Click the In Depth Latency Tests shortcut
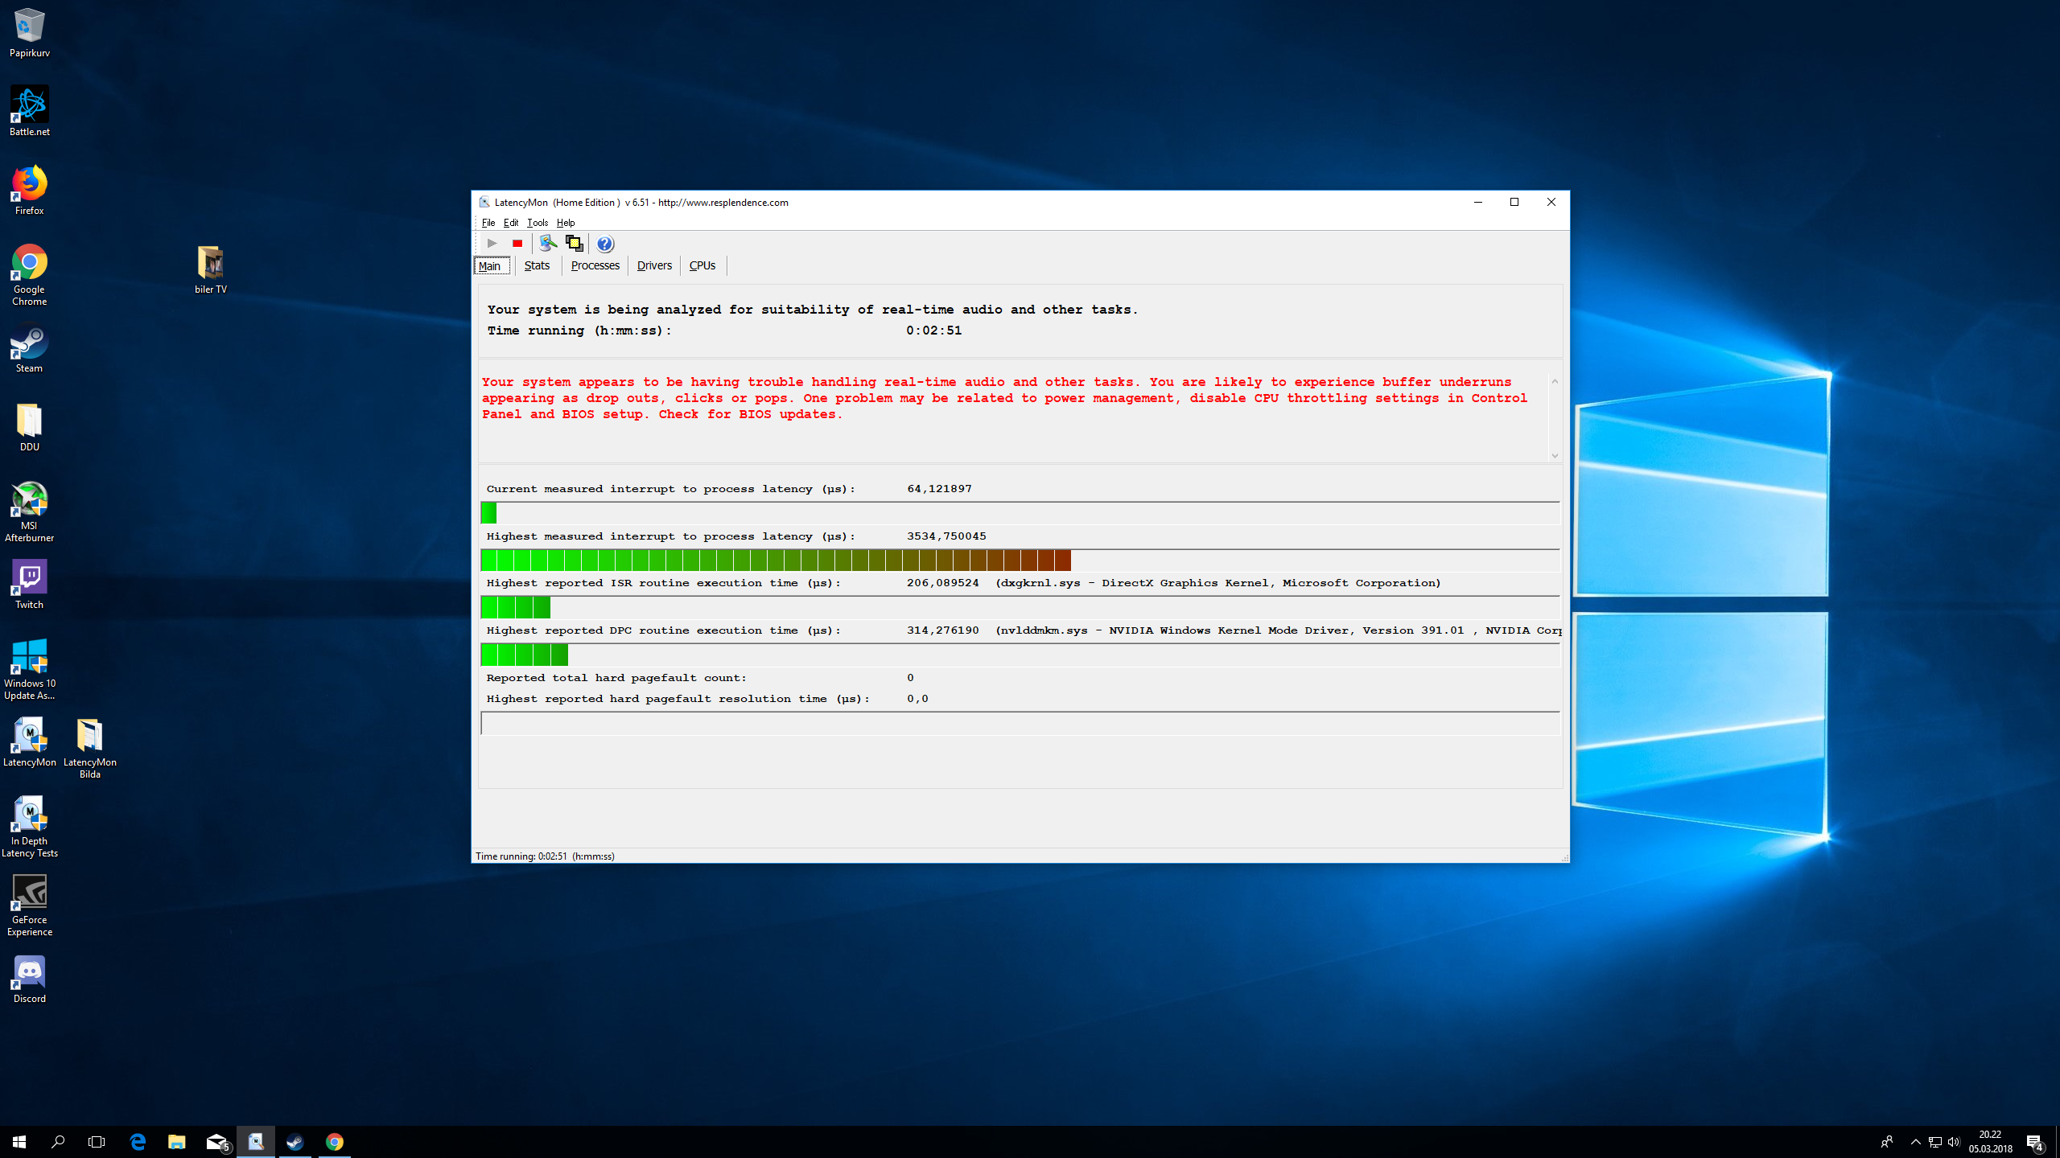This screenshot has height=1158, width=2060. (30, 827)
